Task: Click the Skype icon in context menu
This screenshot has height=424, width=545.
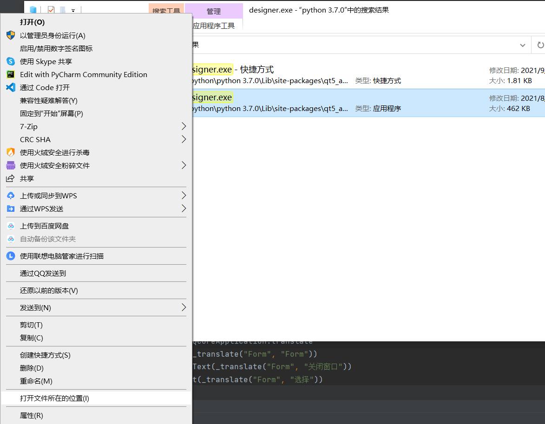Action: point(11,61)
